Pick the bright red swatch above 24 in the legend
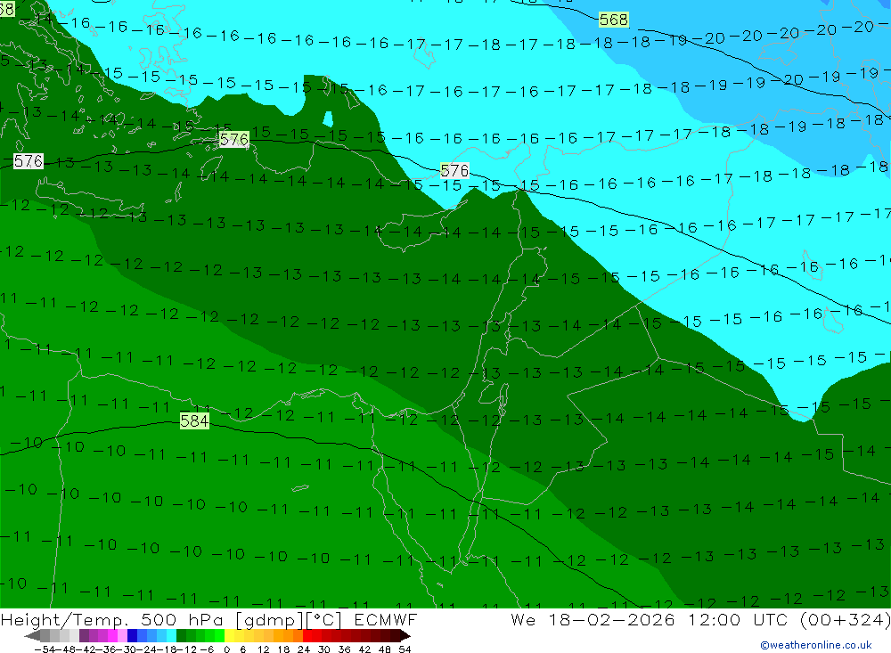 pyautogui.click(x=307, y=636)
